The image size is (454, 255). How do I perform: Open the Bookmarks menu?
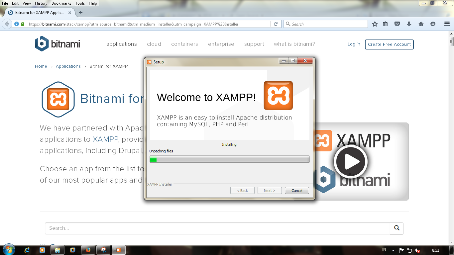point(61,3)
